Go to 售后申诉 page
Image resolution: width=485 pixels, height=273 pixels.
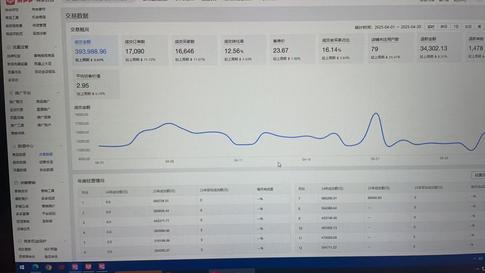[x=51, y=257]
